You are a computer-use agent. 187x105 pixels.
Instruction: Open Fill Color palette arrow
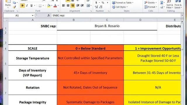[52, 6]
